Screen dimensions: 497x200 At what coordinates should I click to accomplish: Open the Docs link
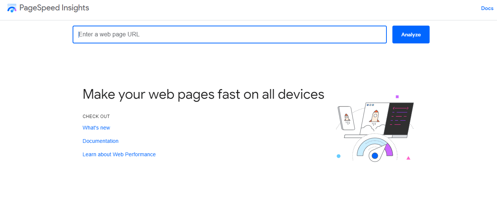tap(487, 8)
